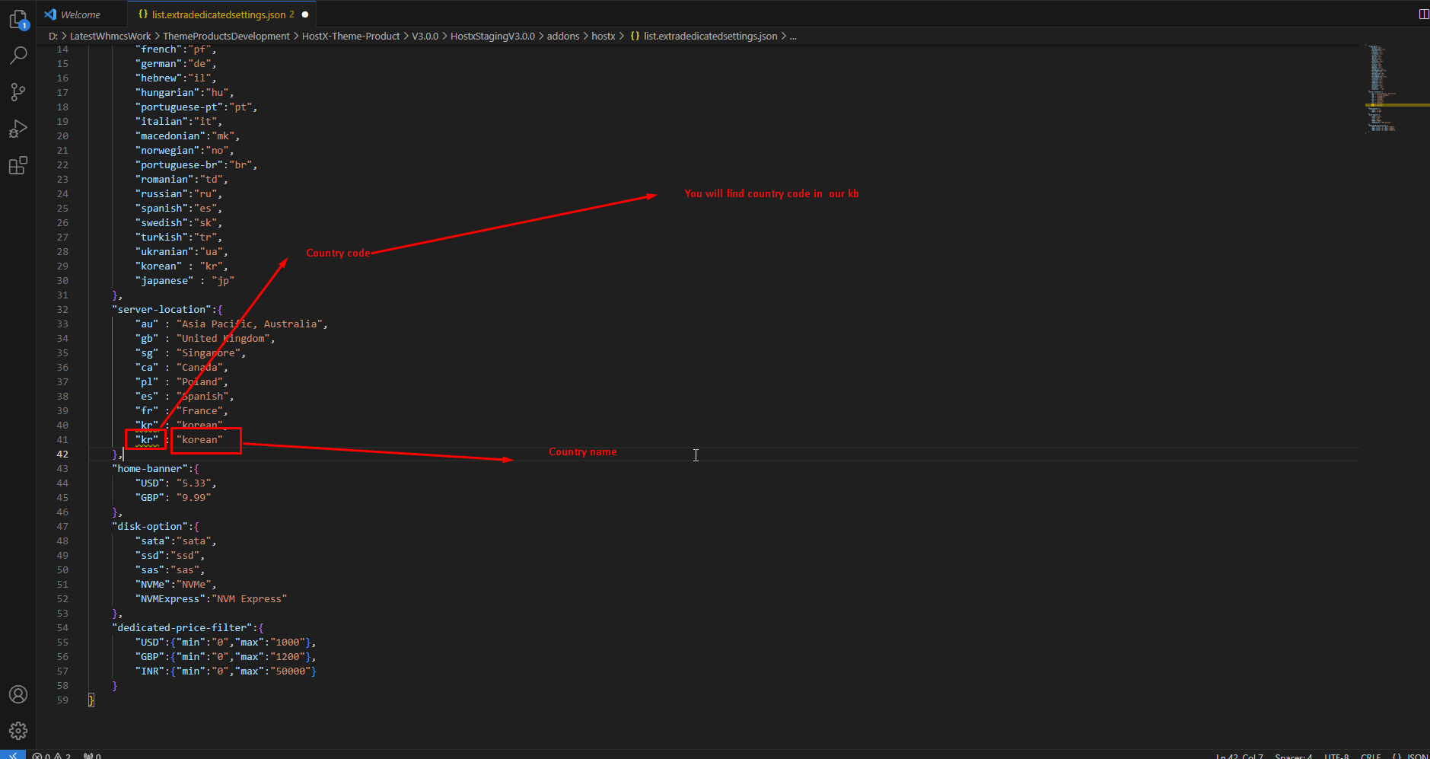Click the Accounts icon in activity bar
This screenshot has height=759, width=1430.
18,694
